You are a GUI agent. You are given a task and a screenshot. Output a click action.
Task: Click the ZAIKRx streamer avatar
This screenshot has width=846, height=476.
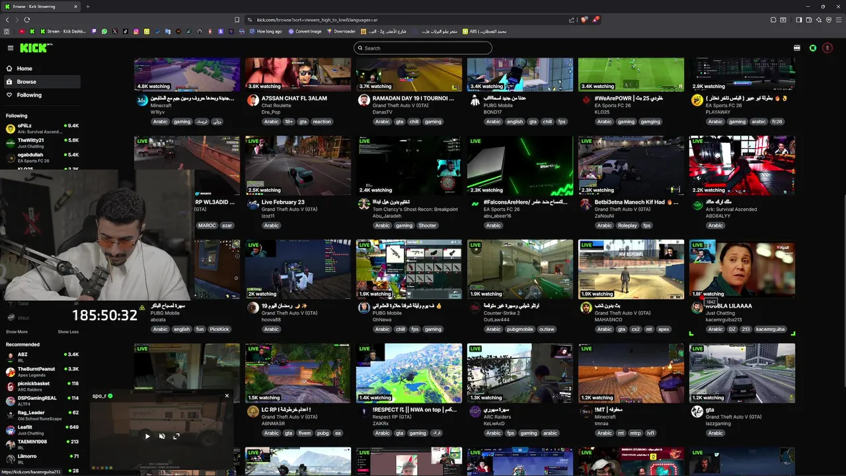coord(364,412)
